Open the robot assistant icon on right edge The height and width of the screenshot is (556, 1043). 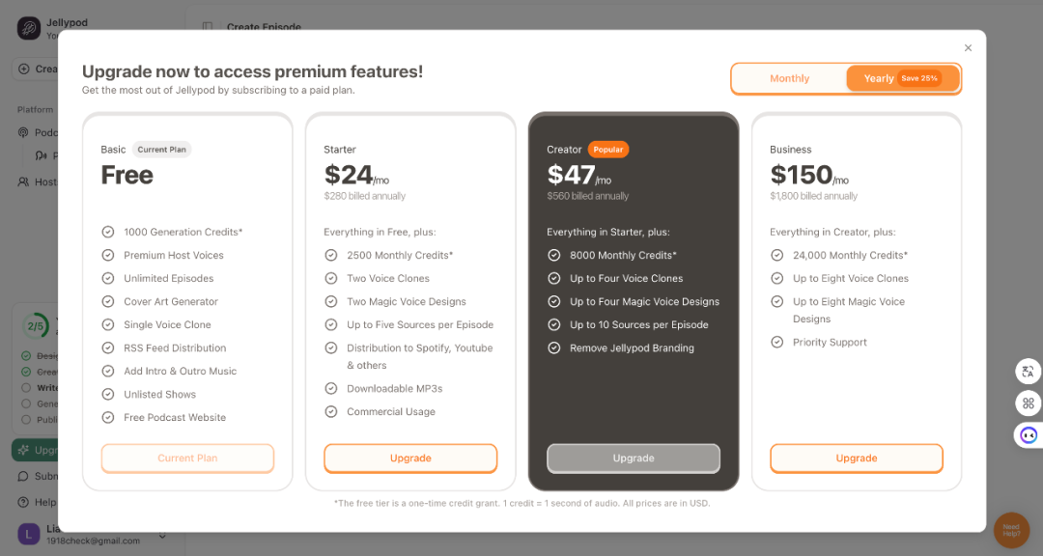[1029, 435]
